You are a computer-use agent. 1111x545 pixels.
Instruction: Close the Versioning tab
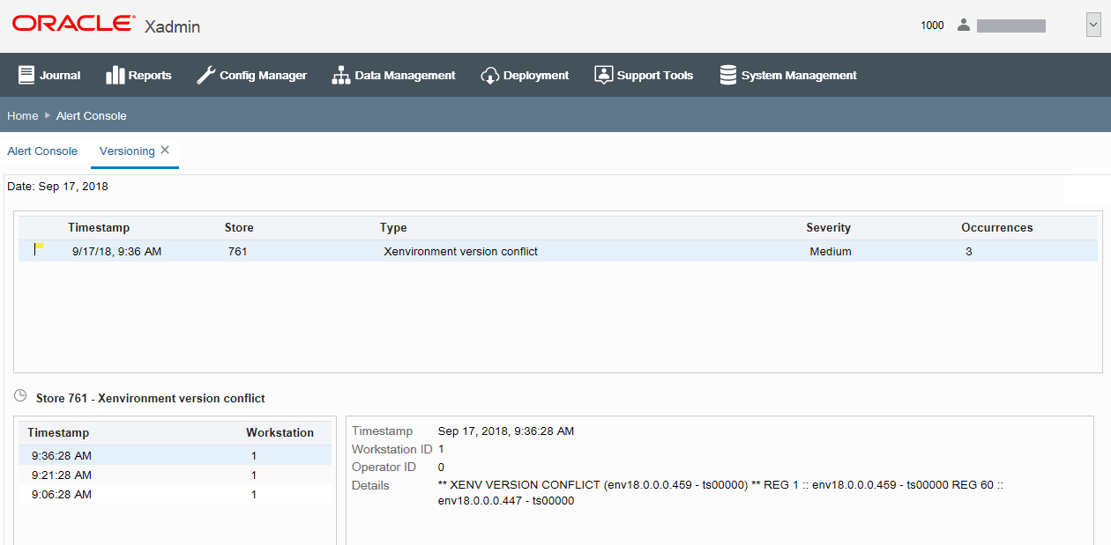[x=164, y=149]
